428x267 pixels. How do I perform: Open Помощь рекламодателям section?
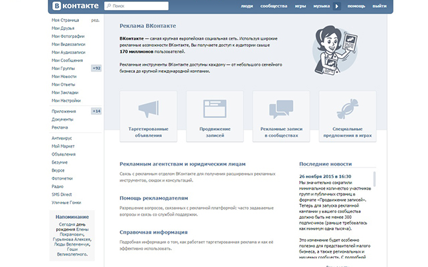[x=154, y=198]
